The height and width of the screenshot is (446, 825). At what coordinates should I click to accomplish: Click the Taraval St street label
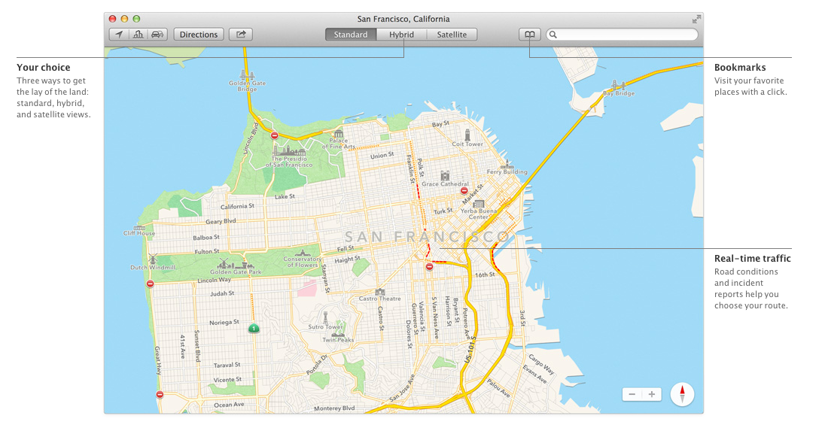point(227,365)
